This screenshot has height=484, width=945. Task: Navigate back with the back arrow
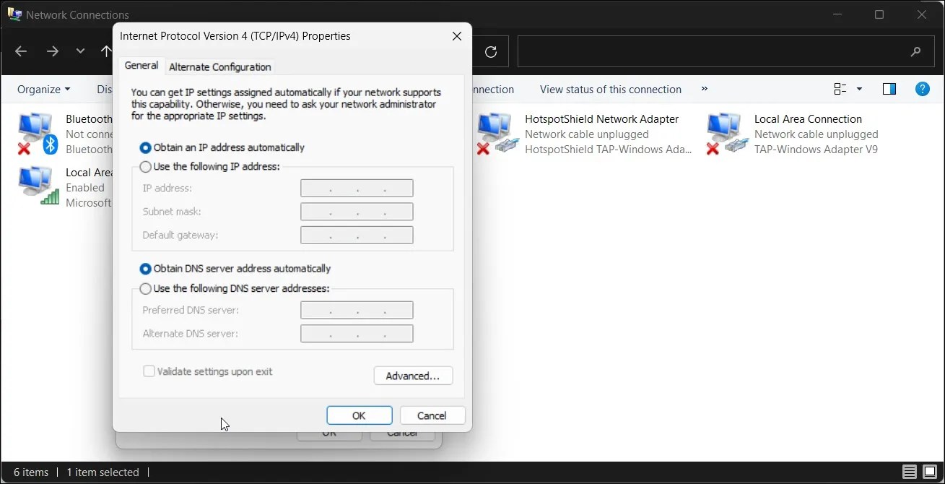[21, 51]
